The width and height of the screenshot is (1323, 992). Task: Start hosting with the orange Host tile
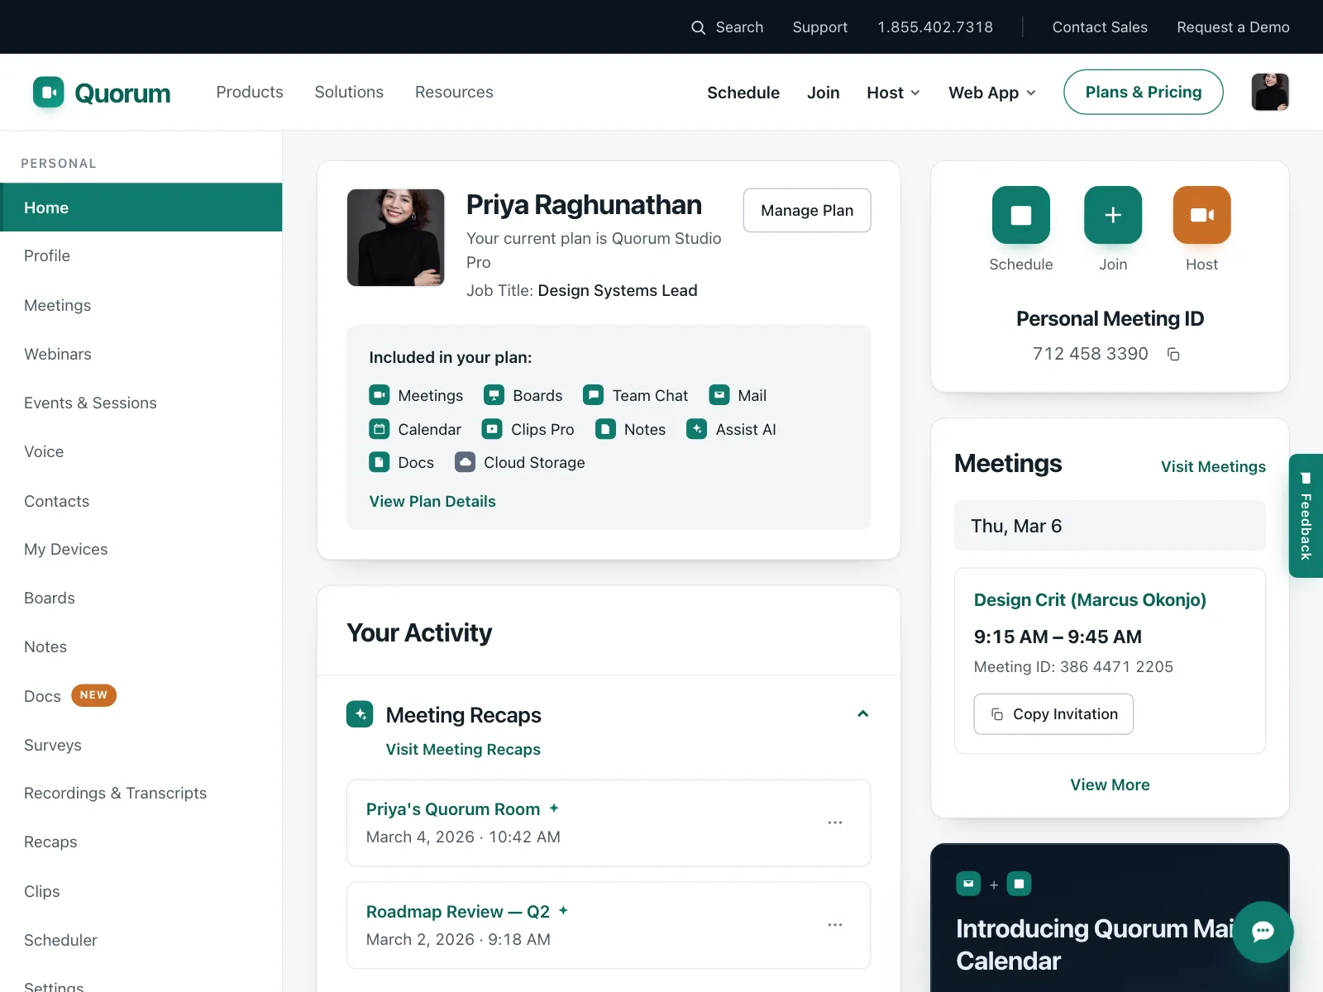coord(1201,215)
